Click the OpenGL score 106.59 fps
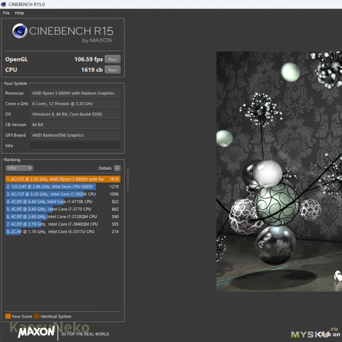 click(x=88, y=59)
